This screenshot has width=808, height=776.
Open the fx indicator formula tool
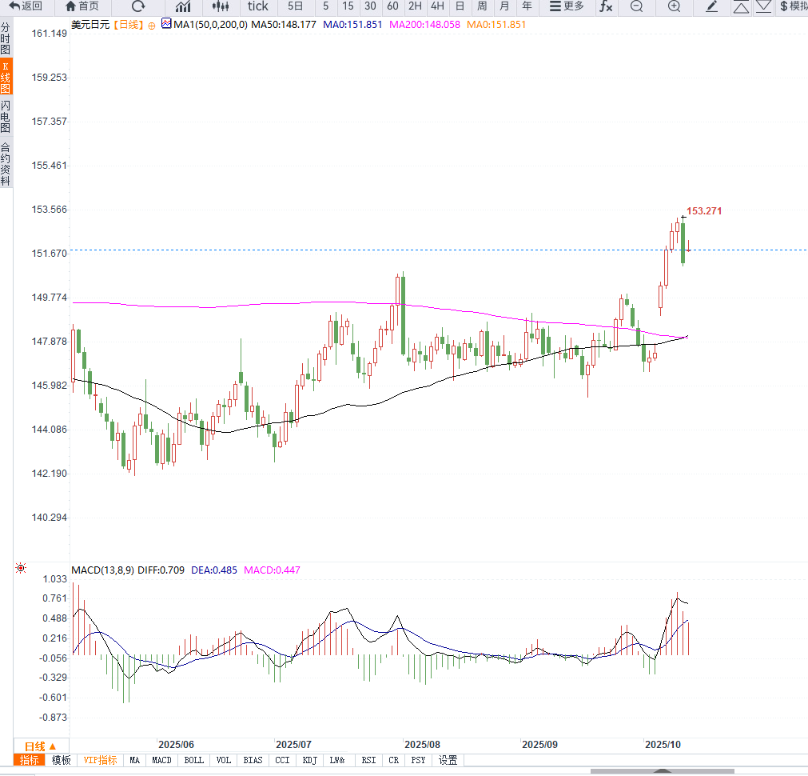click(x=606, y=6)
